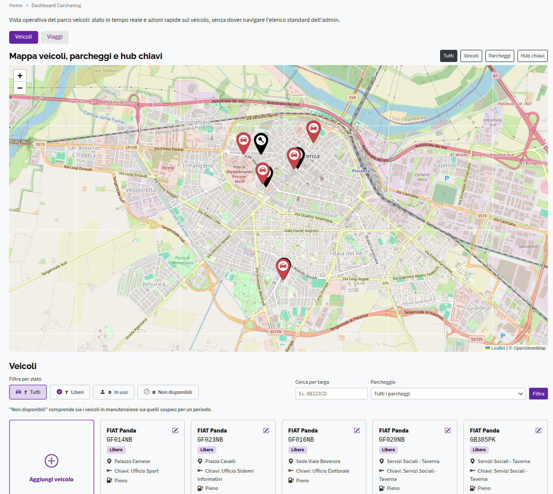This screenshot has width=553, height=494.
Task: Click fuel pump icon on GF014NB card
Action: (x=109, y=480)
